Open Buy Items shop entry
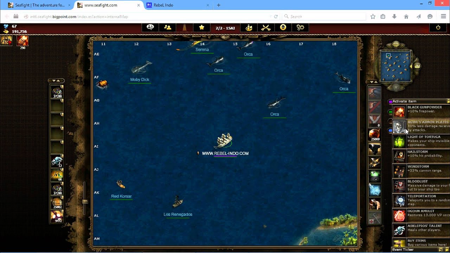The height and width of the screenshot is (253, 450). point(421,243)
